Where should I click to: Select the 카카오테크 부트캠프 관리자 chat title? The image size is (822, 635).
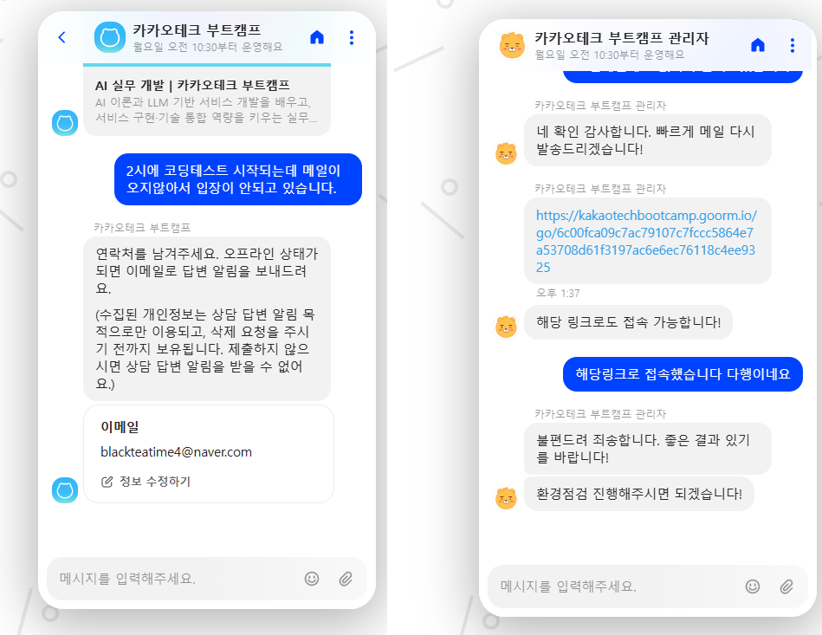621,38
